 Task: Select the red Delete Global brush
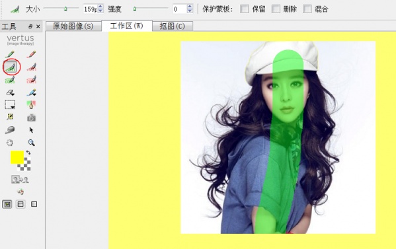tap(31, 80)
